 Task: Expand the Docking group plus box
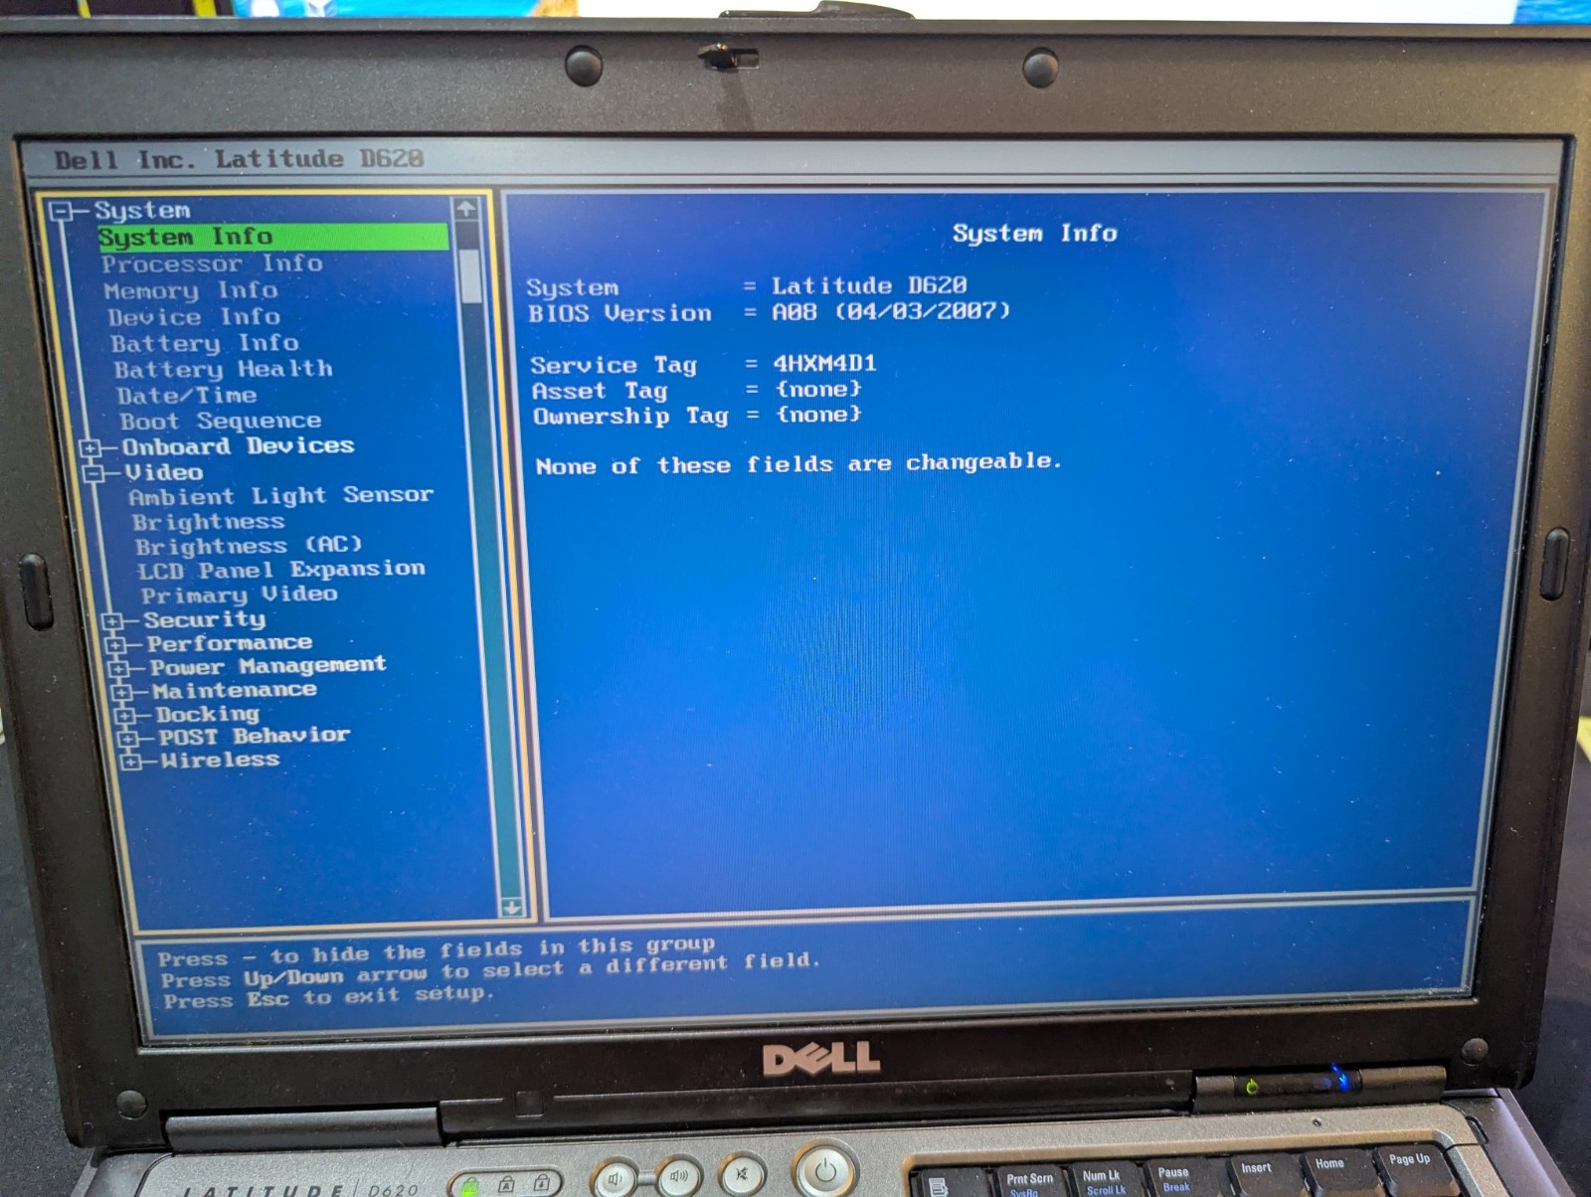(125, 716)
